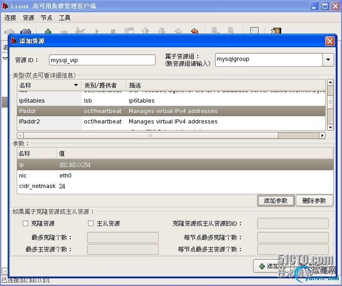
Task: Click the type list horizontal scrollbar thumb
Action: (151, 136)
